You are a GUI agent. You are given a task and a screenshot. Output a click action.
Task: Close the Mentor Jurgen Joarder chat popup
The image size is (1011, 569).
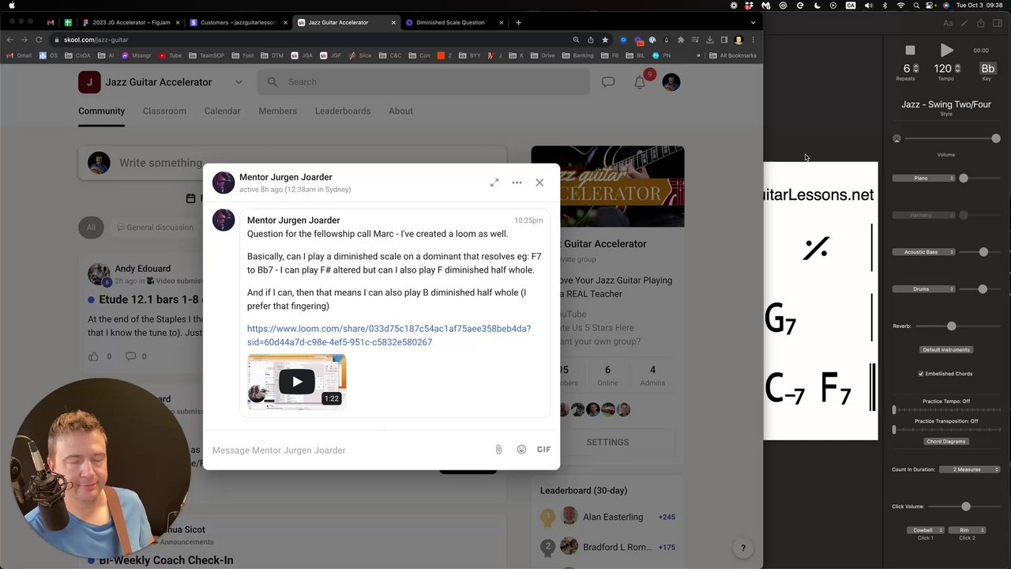(539, 183)
